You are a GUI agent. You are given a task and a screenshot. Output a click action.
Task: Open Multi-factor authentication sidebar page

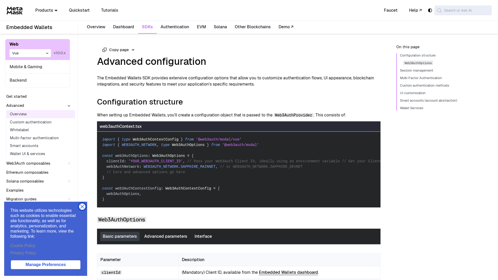34,138
